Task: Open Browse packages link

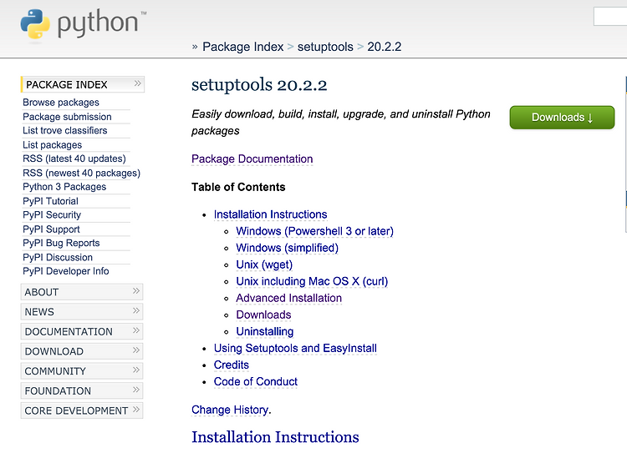Action: click(61, 103)
